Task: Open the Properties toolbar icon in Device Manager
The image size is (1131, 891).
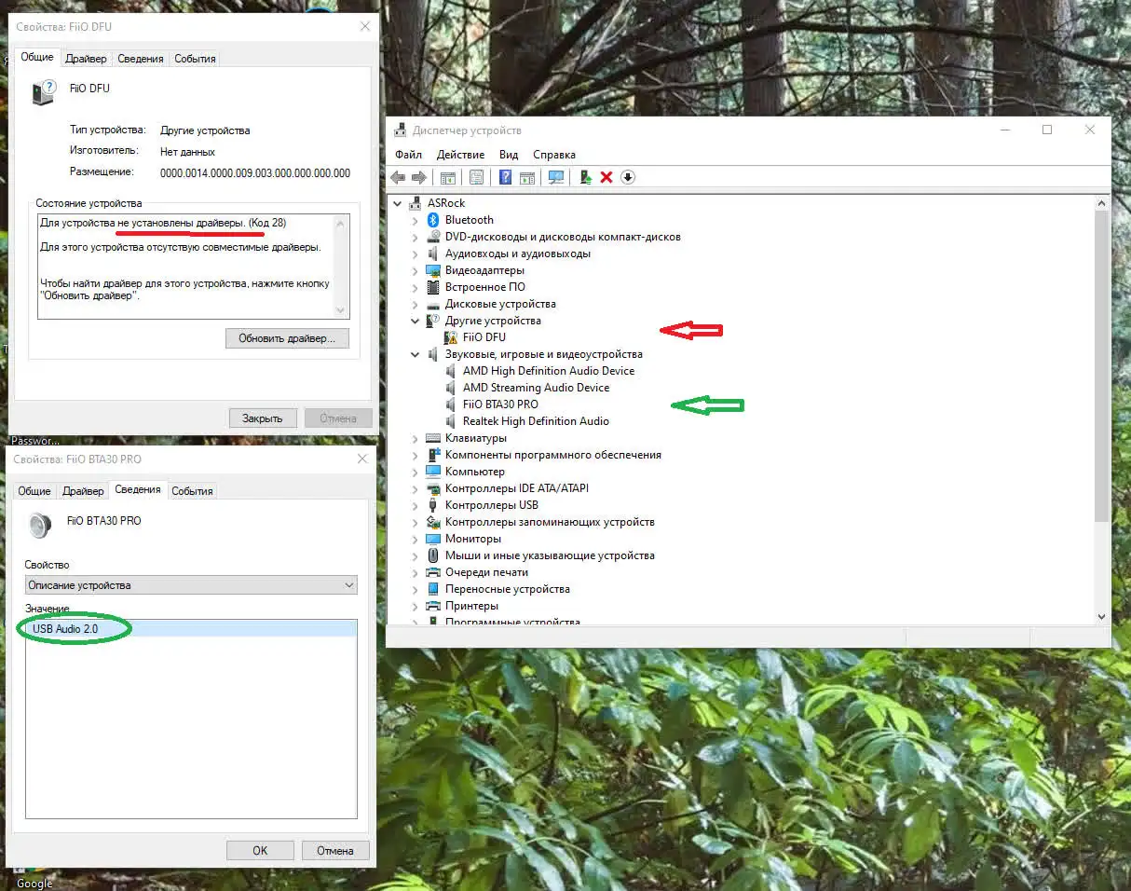Action: coord(476,177)
